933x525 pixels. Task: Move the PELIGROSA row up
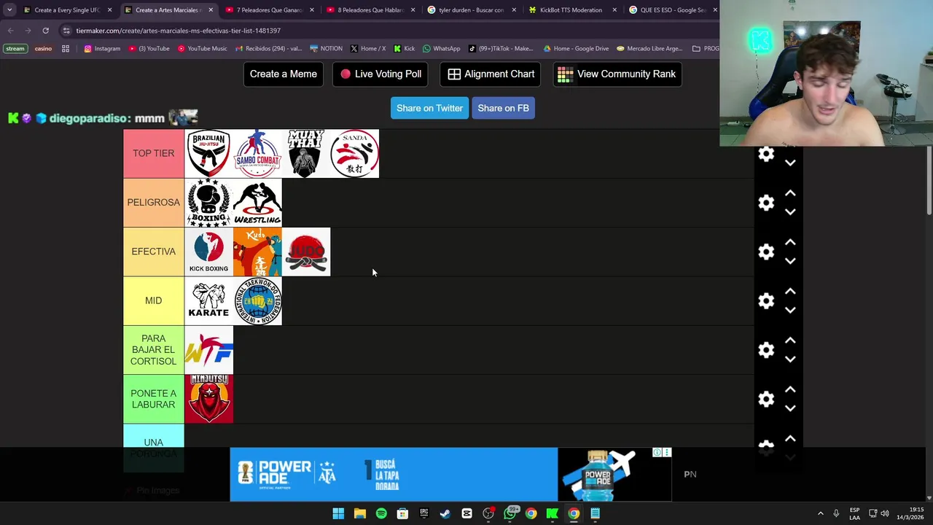(790, 193)
